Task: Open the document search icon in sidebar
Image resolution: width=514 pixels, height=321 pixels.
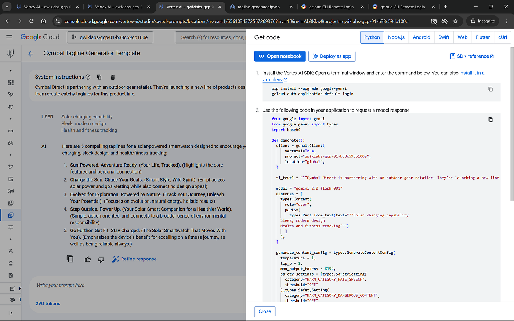Action: (x=11, y=275)
